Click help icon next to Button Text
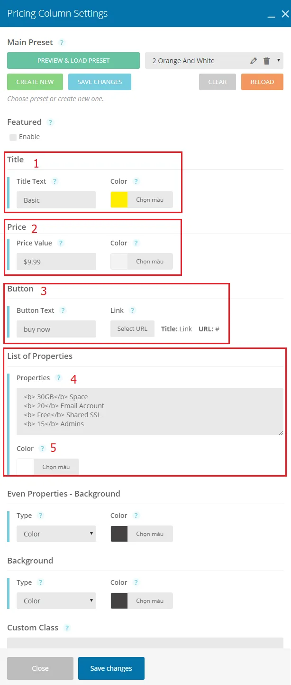Viewport: 291px width, 685px height. point(63,310)
